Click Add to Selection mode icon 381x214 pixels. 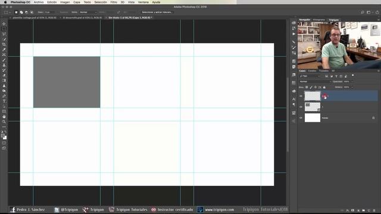[21, 12]
